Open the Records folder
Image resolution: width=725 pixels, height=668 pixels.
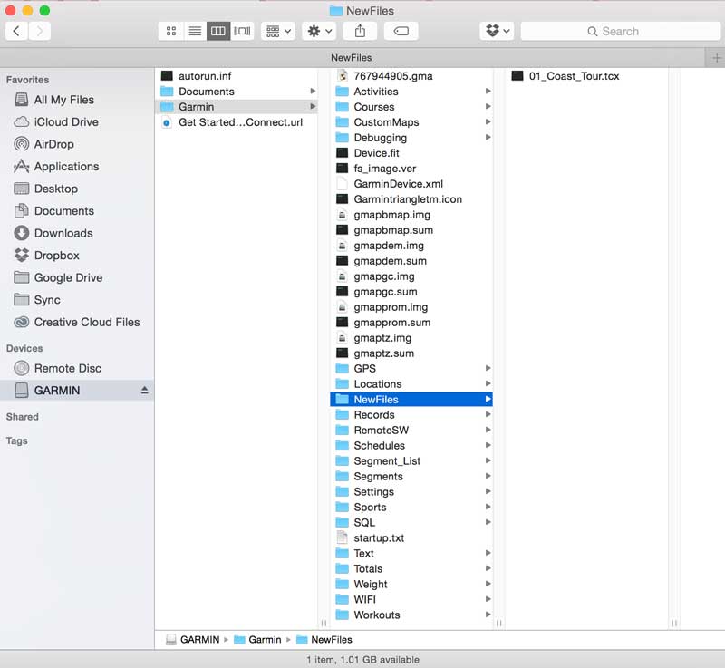[411, 415]
